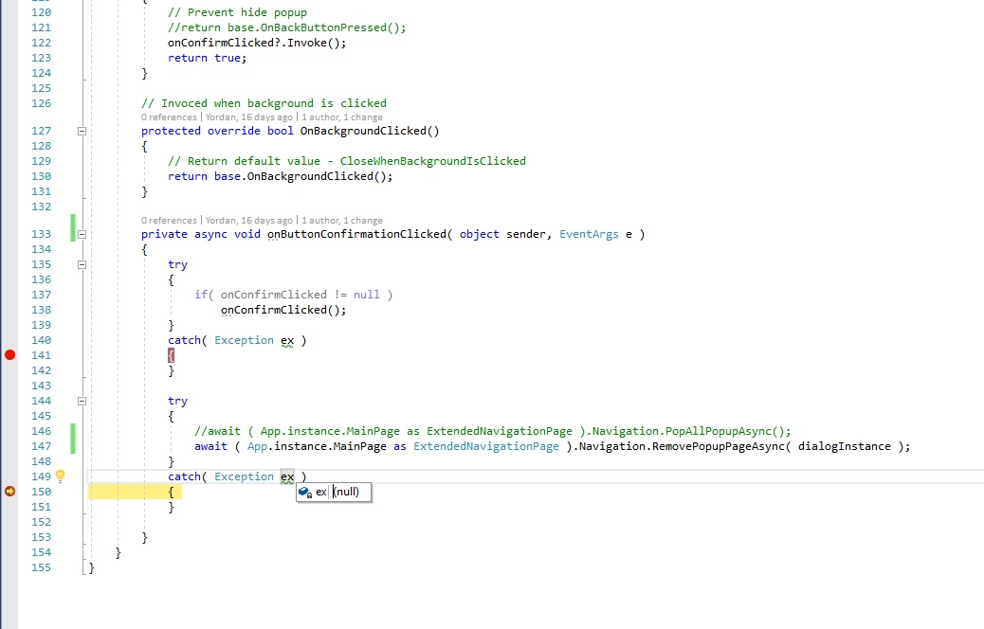Collapse the onButtonConfirmationClicked method at line 133
The image size is (984, 629).
pyautogui.click(x=82, y=235)
